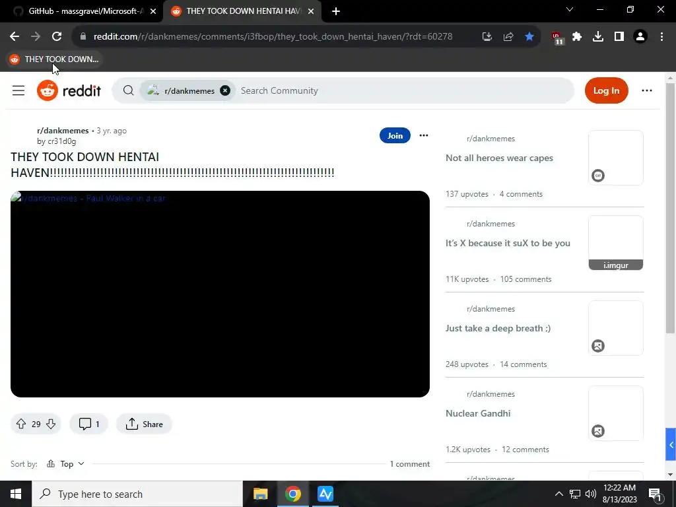Open browser extensions puzzle icon
The width and height of the screenshot is (676, 507).
(577, 37)
